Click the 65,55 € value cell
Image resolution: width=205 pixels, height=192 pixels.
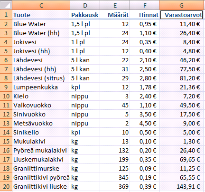[181, 177]
